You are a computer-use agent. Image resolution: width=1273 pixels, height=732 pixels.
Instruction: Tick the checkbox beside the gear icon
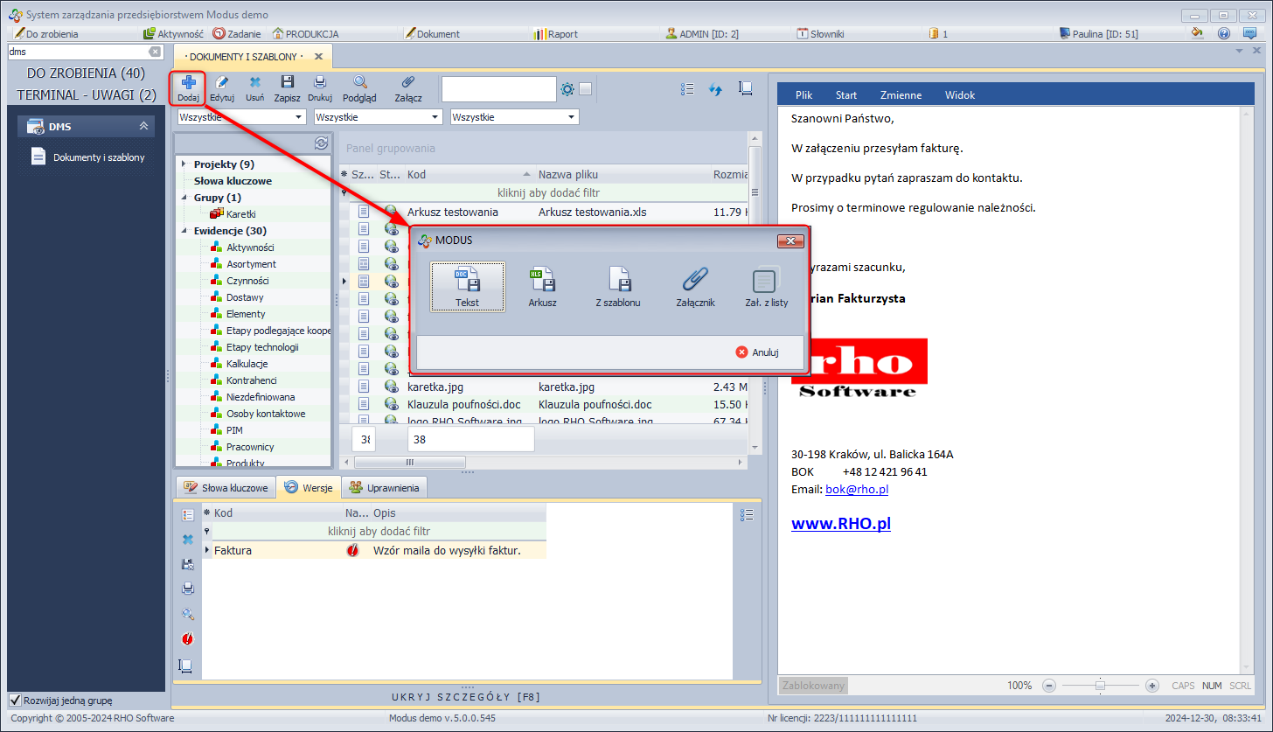(x=585, y=89)
